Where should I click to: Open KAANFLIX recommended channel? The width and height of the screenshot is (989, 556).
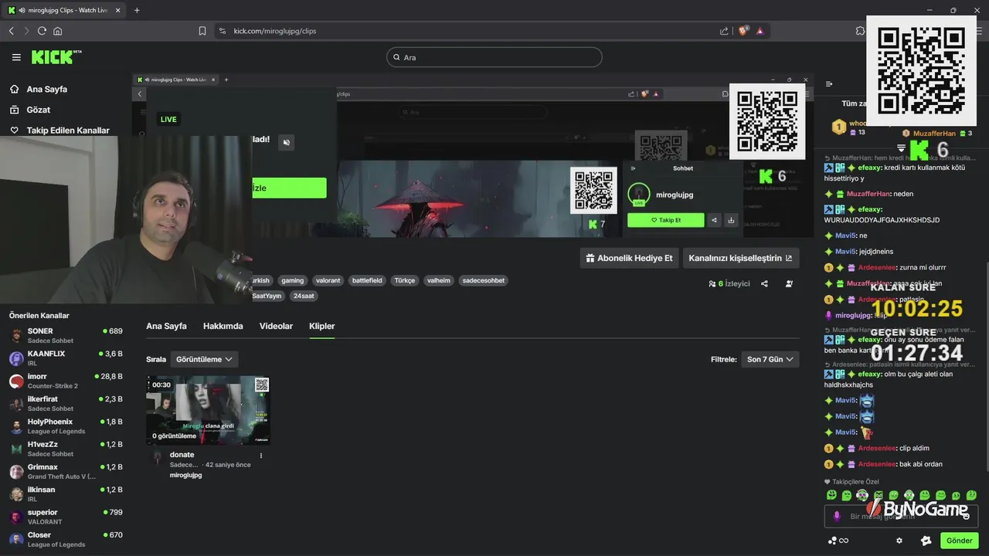tap(66, 358)
